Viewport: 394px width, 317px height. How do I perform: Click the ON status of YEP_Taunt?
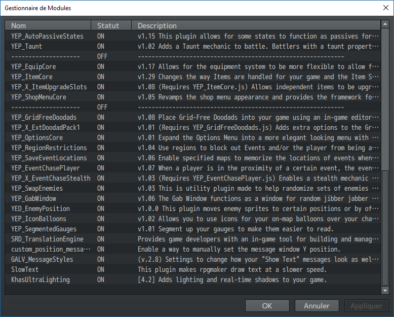coord(101,46)
